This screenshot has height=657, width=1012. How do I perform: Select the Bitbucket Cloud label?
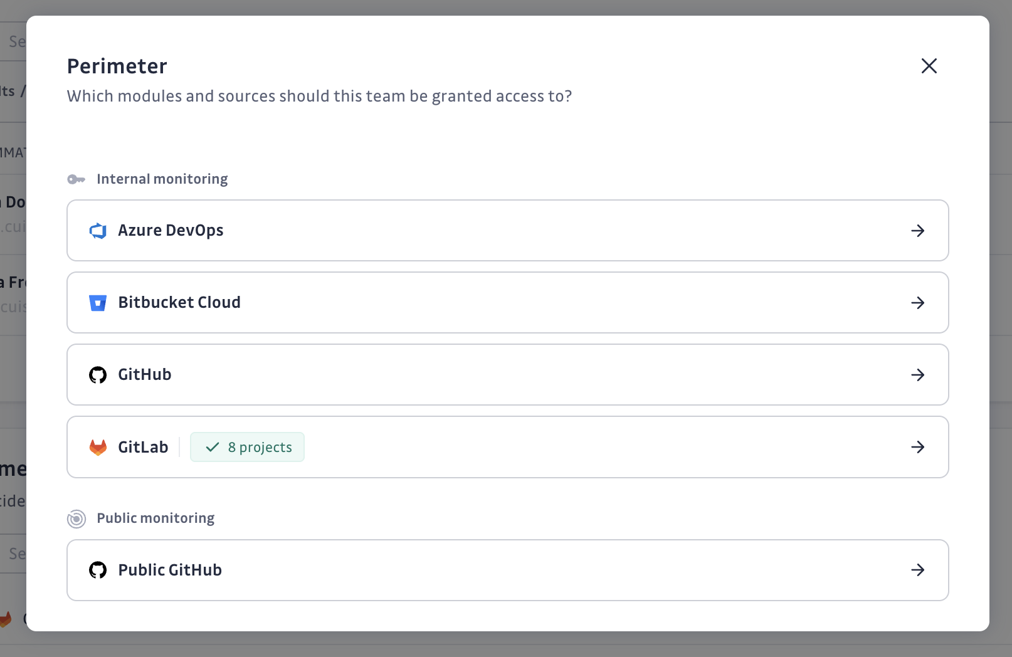tap(179, 303)
